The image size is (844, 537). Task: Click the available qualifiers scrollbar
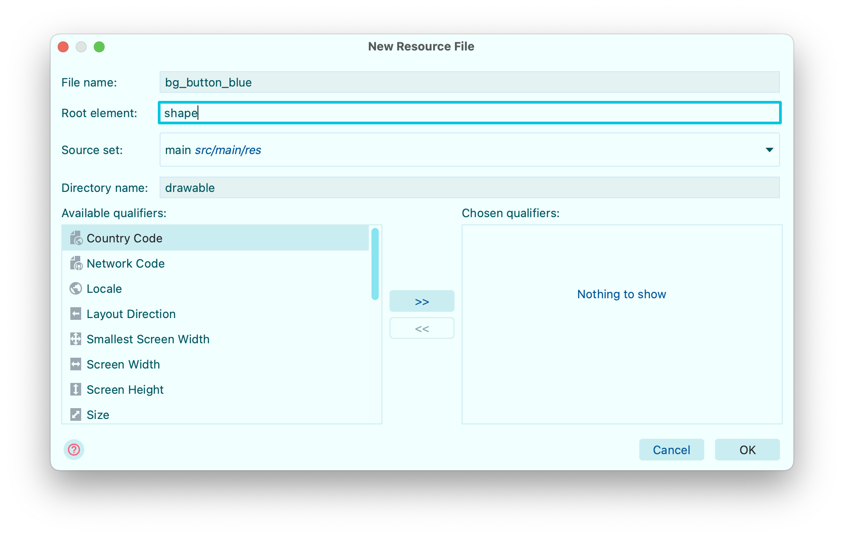375,264
